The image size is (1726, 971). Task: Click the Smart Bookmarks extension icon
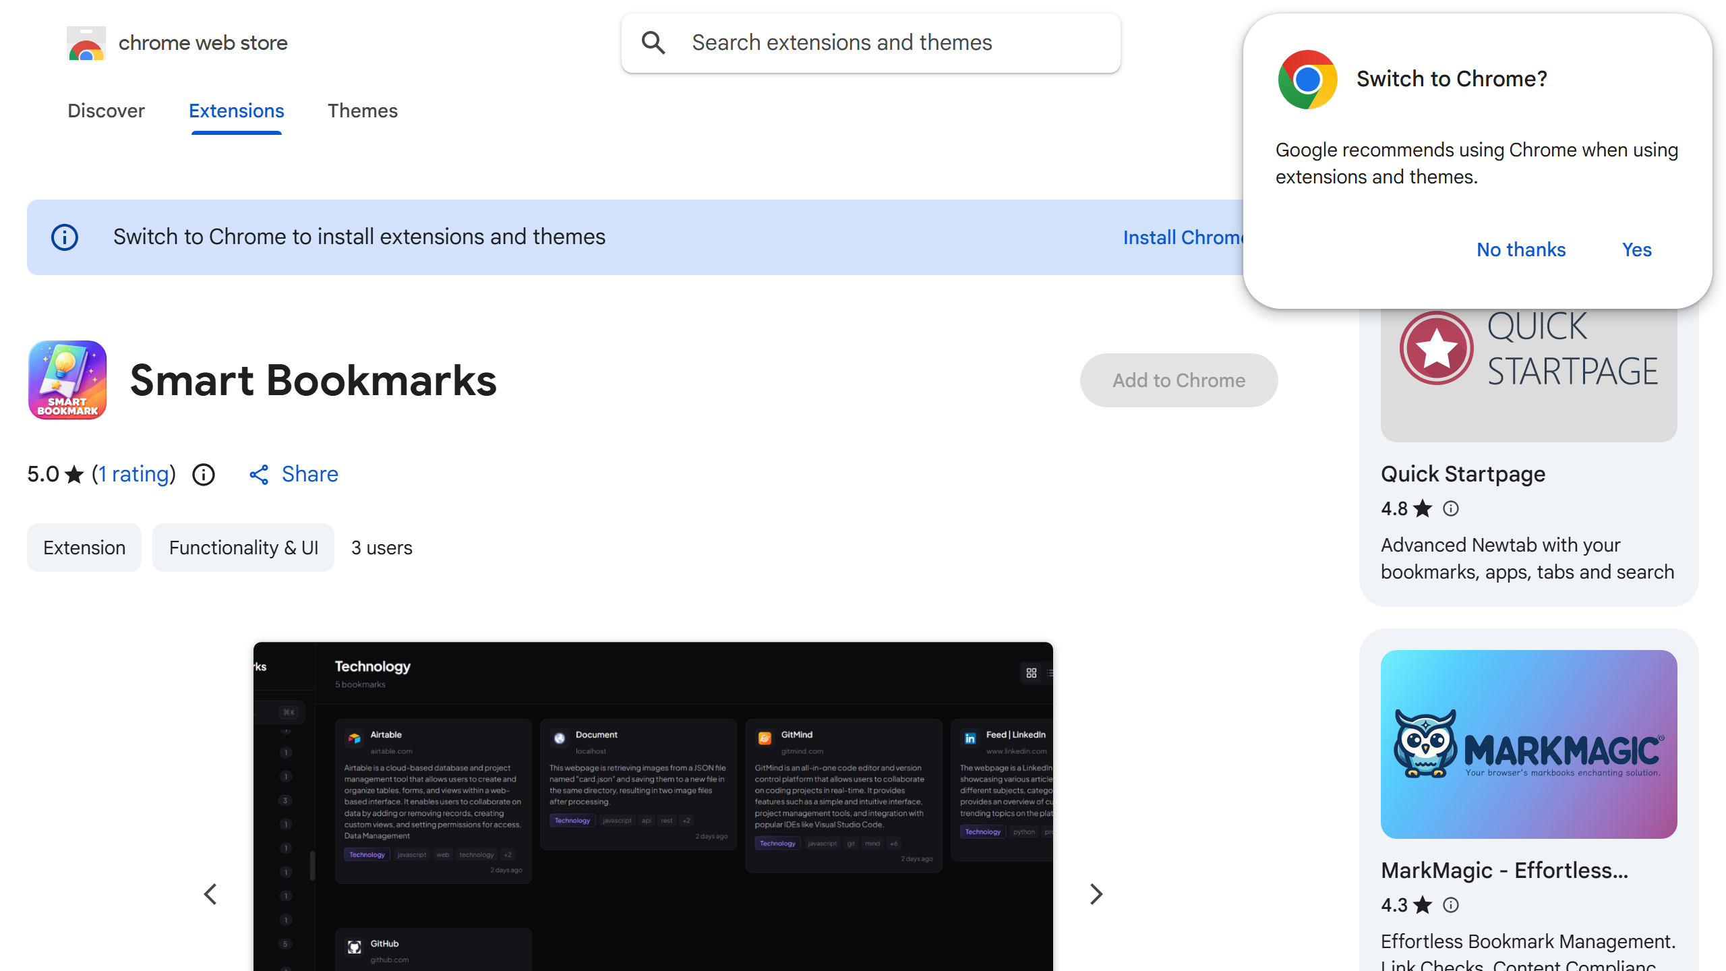pyautogui.click(x=67, y=380)
